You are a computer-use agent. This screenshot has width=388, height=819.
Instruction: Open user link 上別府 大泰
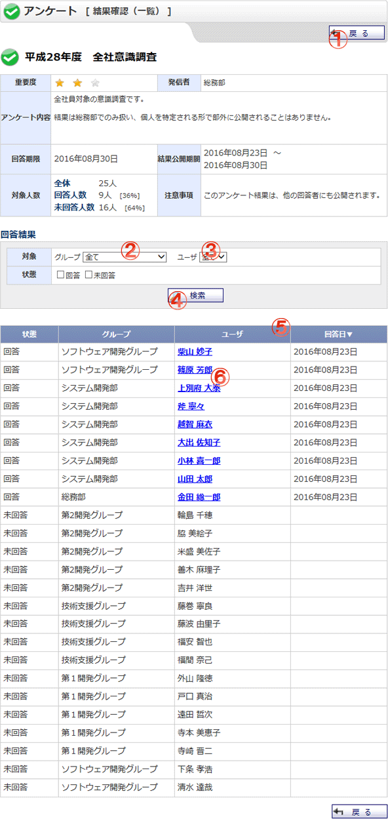[x=199, y=388]
